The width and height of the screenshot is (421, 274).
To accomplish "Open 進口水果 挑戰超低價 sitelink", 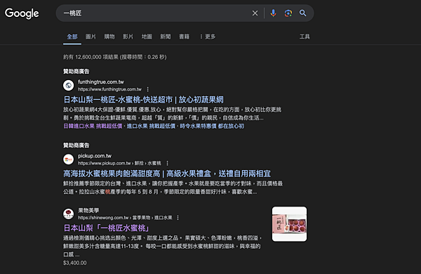I will [151, 126].
